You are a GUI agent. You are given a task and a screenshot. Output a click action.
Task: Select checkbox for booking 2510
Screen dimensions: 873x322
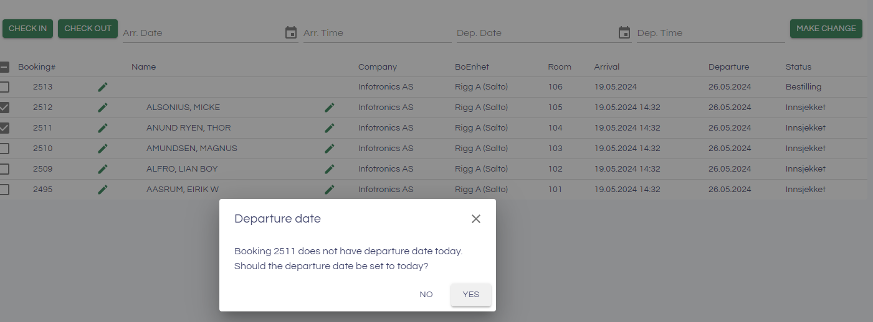pos(4,149)
